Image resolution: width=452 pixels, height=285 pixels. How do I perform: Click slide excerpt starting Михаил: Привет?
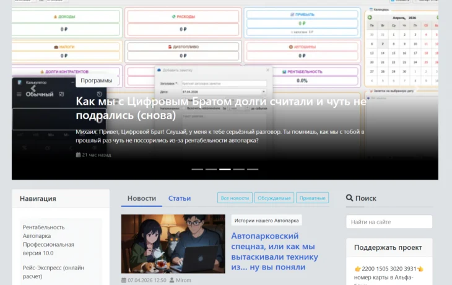point(220,136)
